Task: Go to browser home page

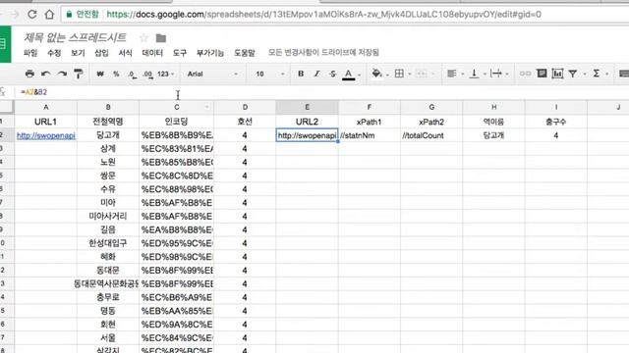Action: 49,15
